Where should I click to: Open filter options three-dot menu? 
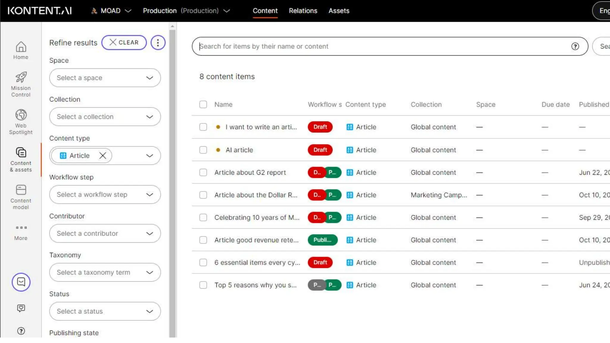158,43
